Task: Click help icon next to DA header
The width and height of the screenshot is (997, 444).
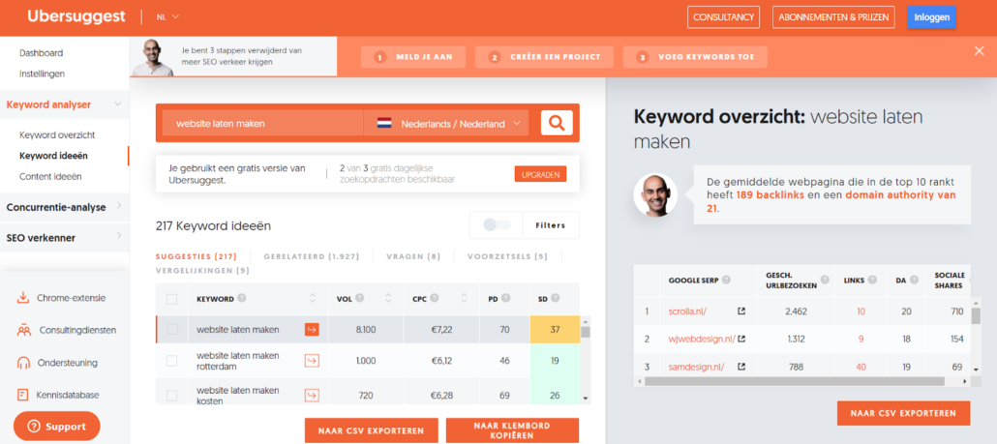Action: pyautogui.click(x=915, y=281)
